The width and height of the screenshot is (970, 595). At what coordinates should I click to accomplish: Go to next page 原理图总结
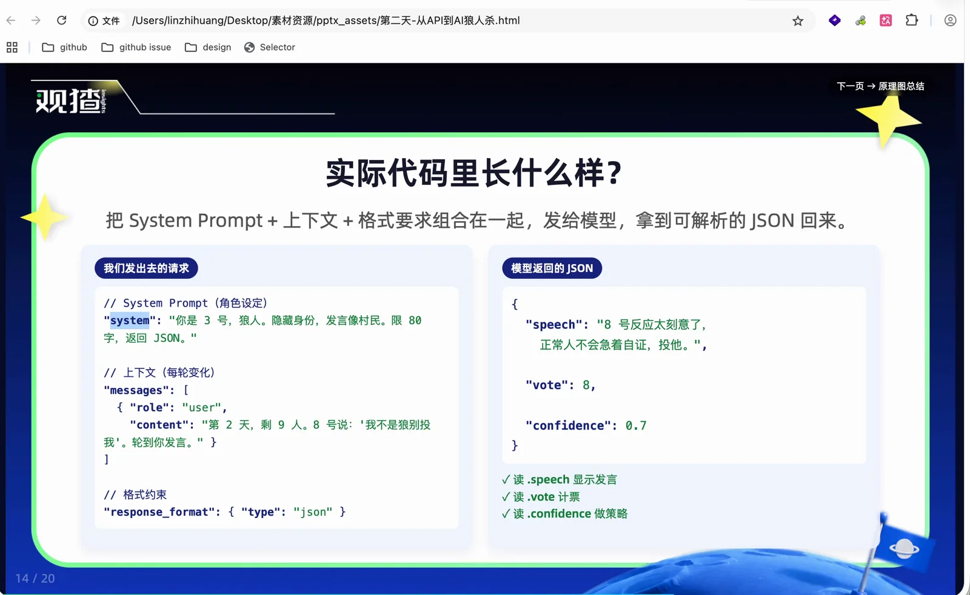pyautogui.click(x=880, y=86)
